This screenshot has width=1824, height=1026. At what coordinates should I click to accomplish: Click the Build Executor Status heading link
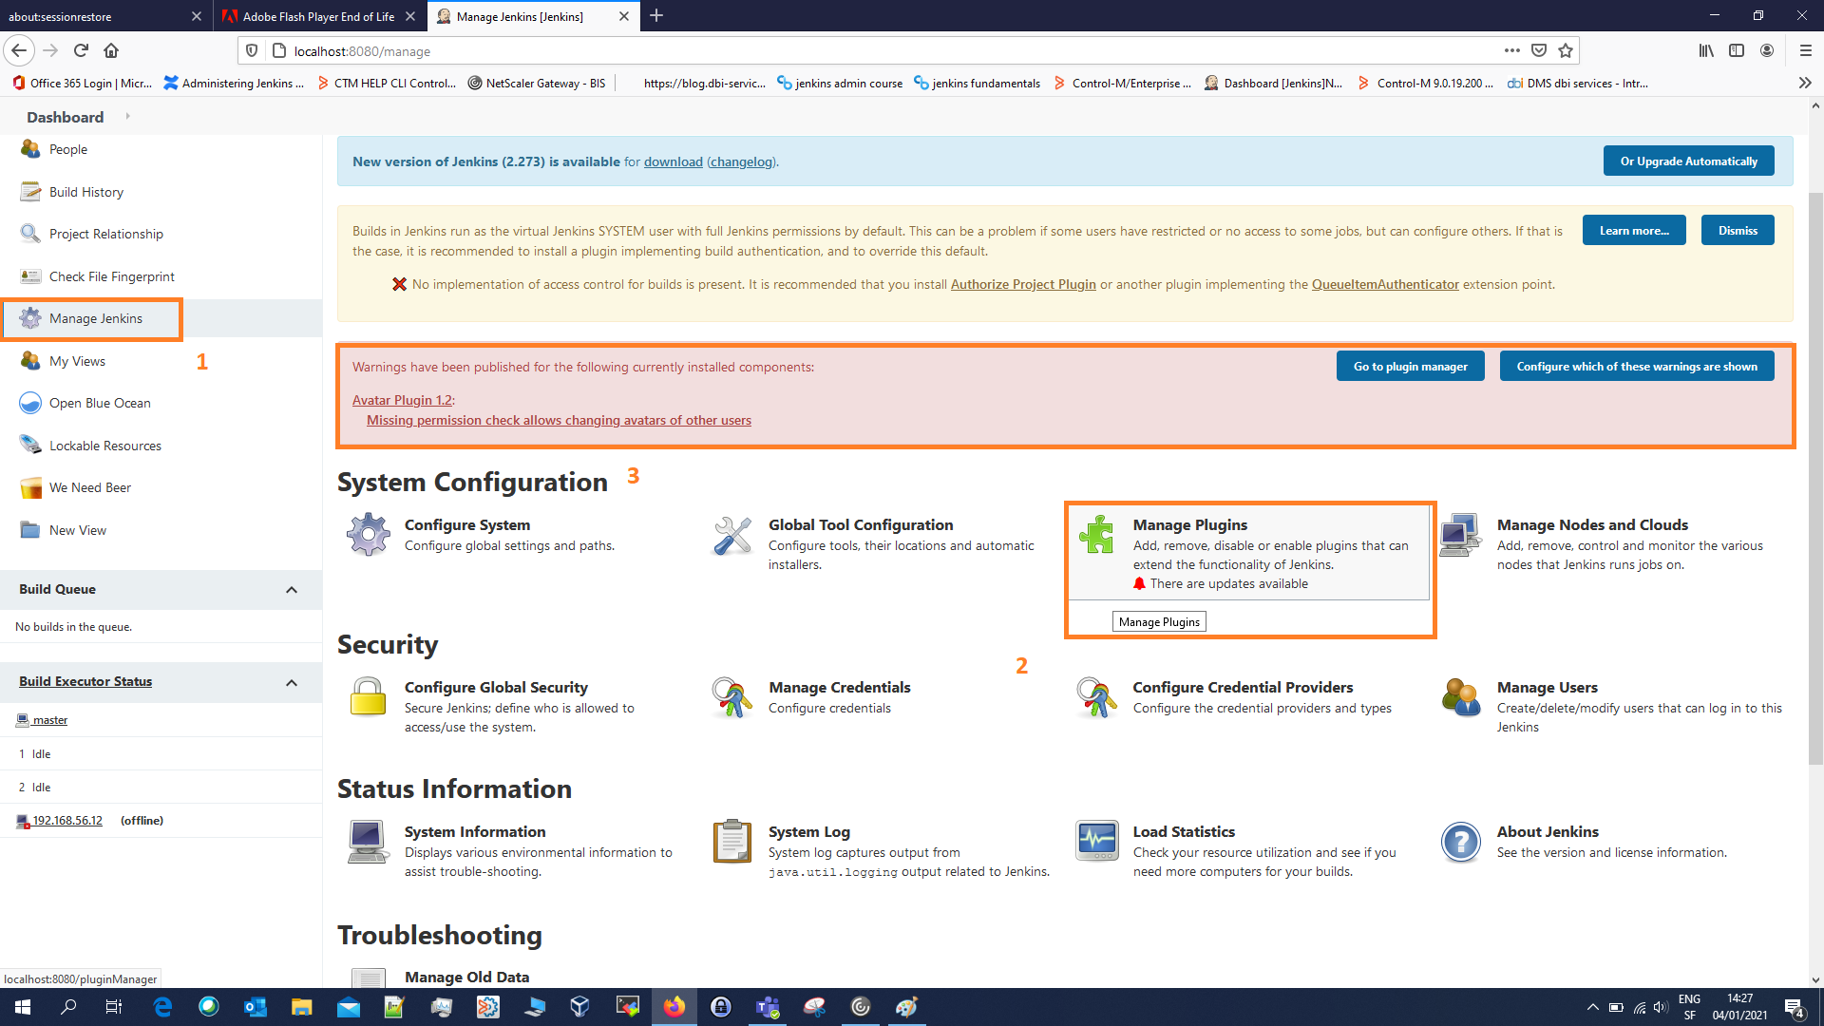tap(85, 681)
